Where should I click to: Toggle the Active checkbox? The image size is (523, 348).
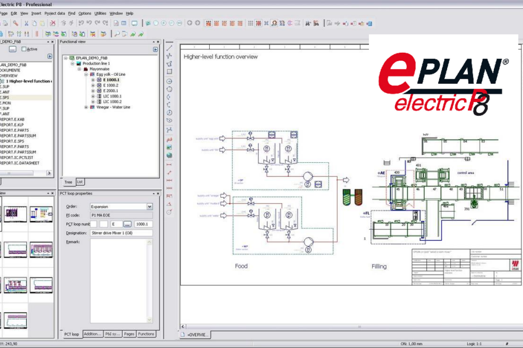tap(24, 49)
